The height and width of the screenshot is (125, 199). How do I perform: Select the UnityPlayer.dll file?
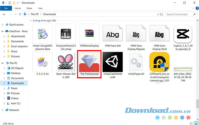click(x=136, y=62)
